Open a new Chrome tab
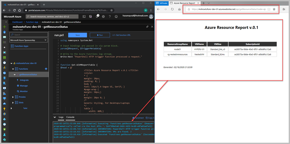This screenshot has height=144, width=290. click(x=44, y=5)
